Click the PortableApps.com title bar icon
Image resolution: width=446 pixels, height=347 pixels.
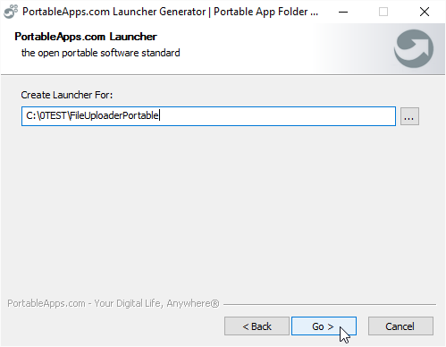click(11, 12)
